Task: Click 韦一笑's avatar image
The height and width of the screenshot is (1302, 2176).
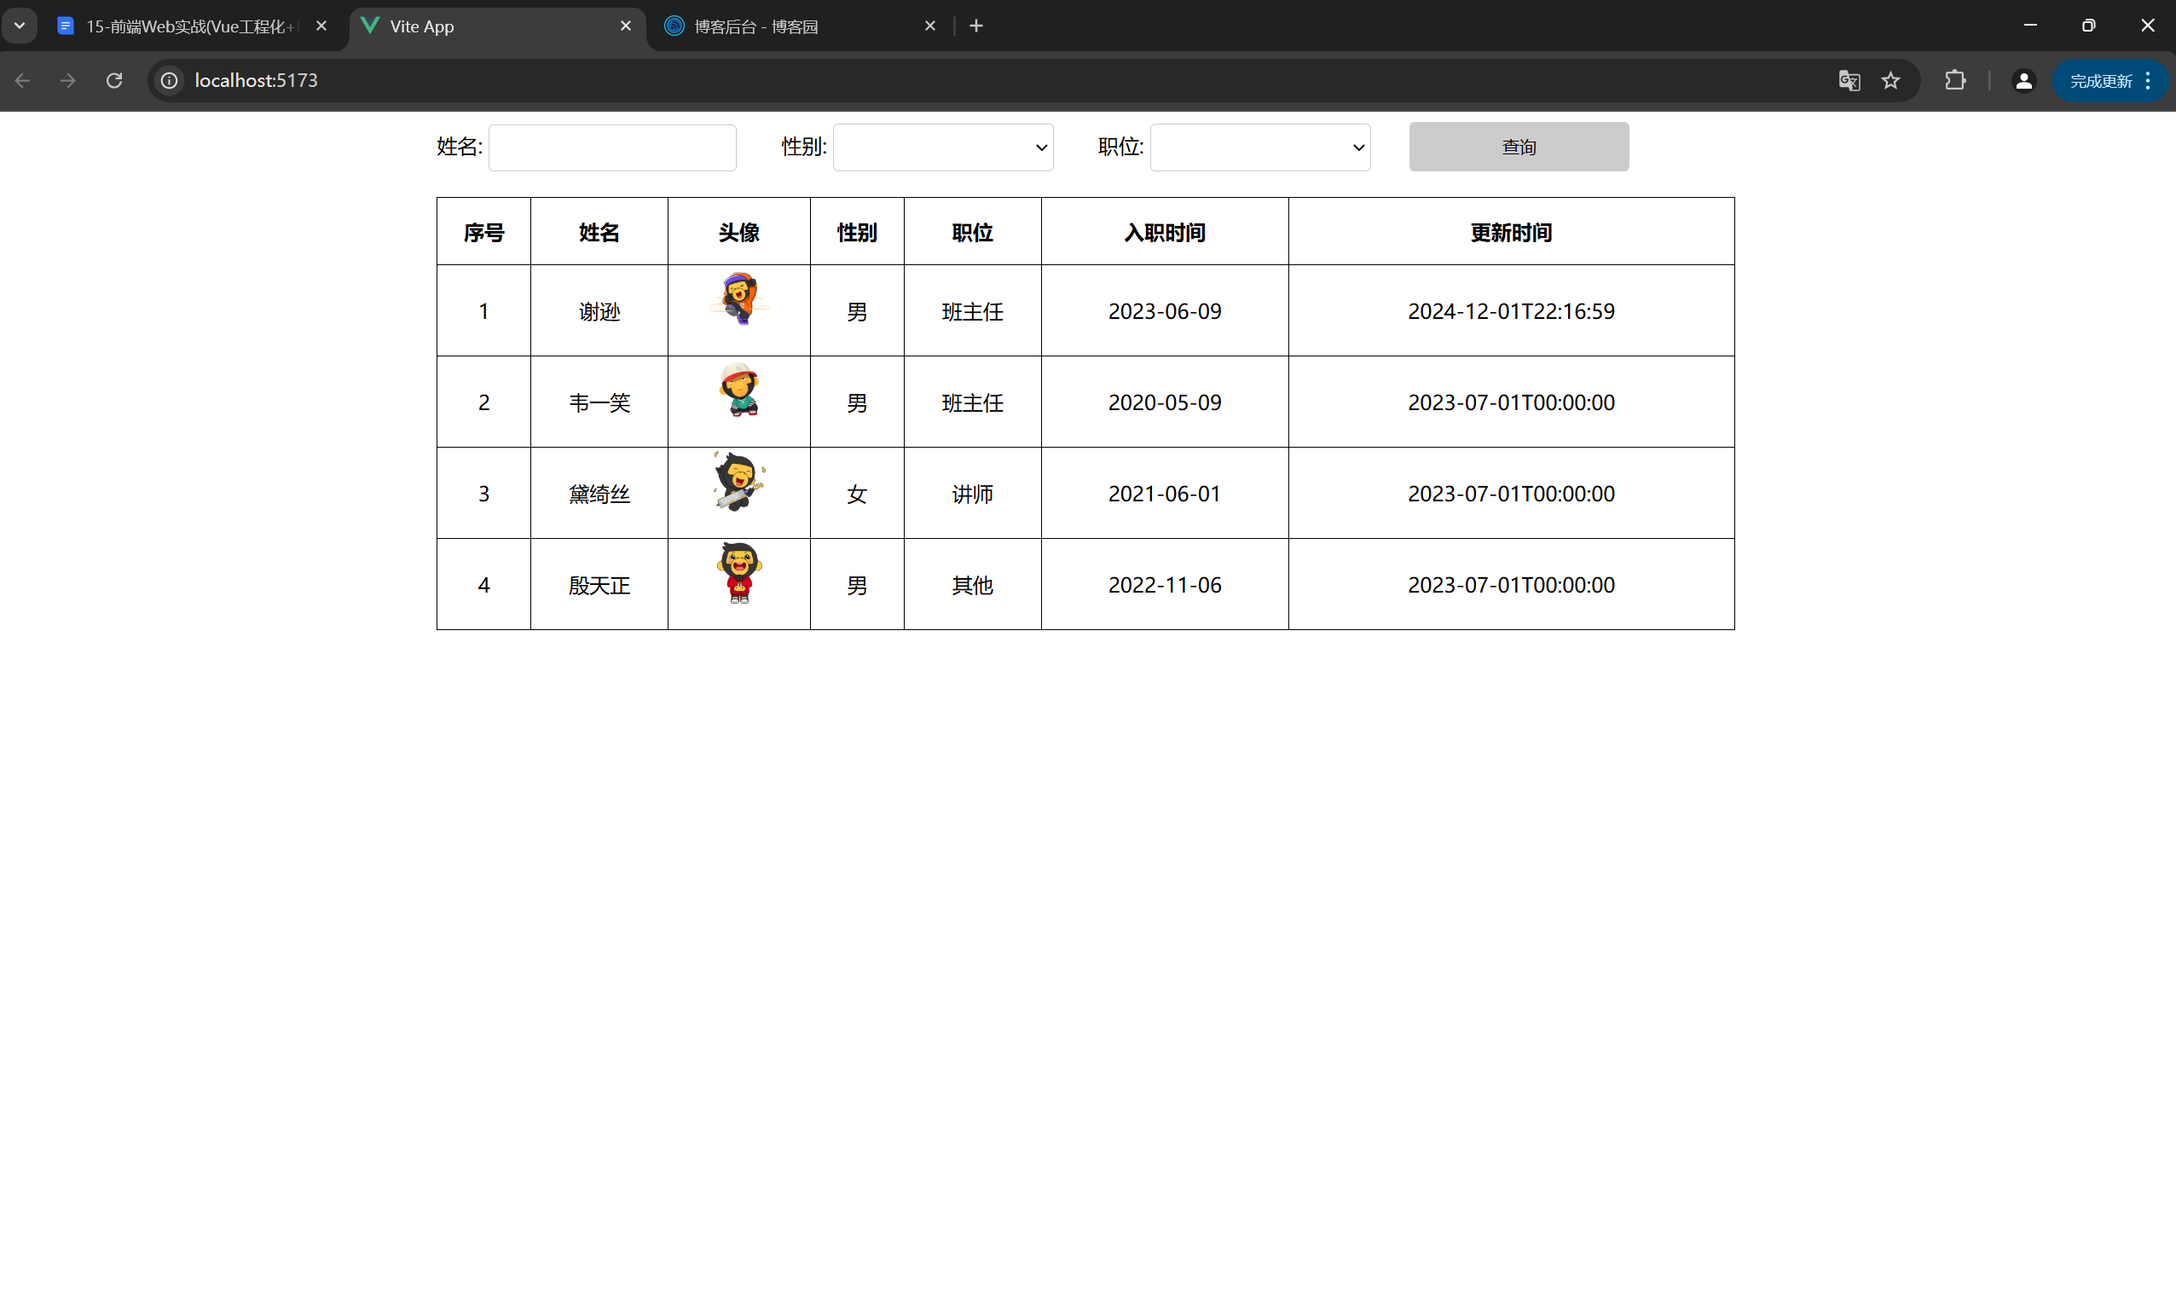Action: [738, 391]
